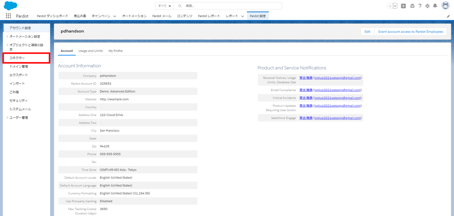The image size is (454, 216).
Task: Click the Demo: Advanced Edition account type
Action: [117, 91]
